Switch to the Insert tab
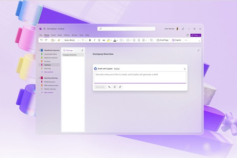 [x=53, y=35]
